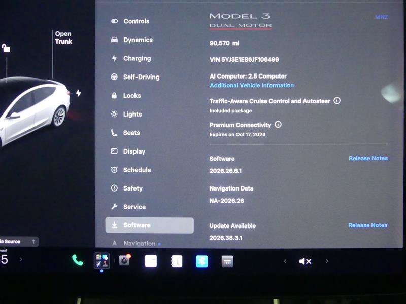Click the clock icon beside Schedule
This screenshot has width=406, height=304.
[114, 170]
